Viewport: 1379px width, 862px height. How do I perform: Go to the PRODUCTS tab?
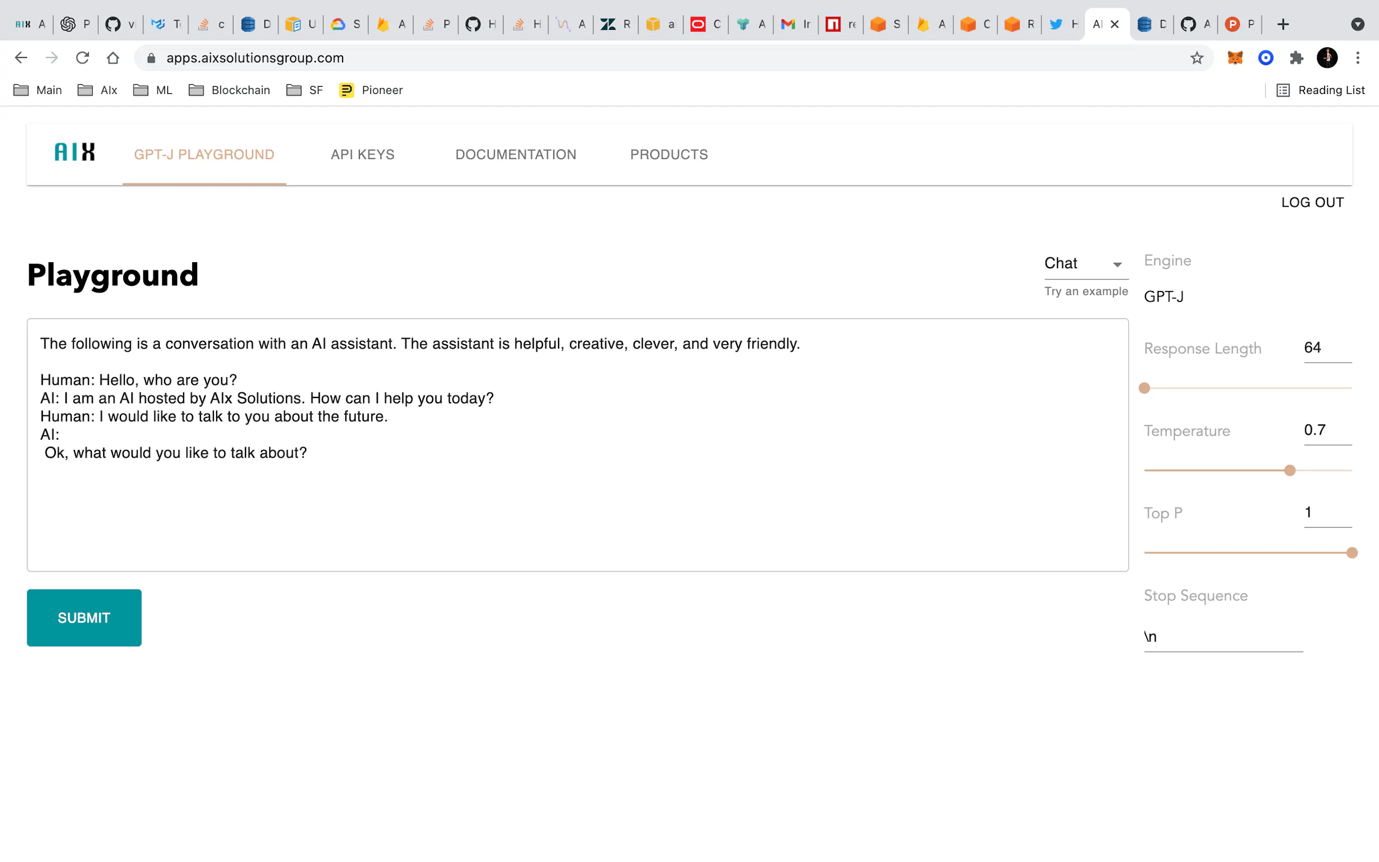point(669,155)
